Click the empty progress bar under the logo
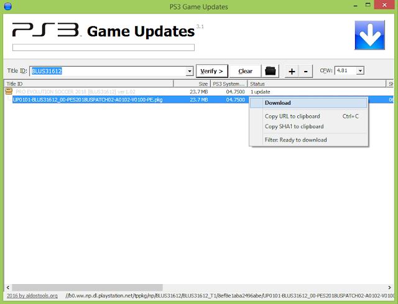This screenshot has height=304, width=398. (103, 47)
